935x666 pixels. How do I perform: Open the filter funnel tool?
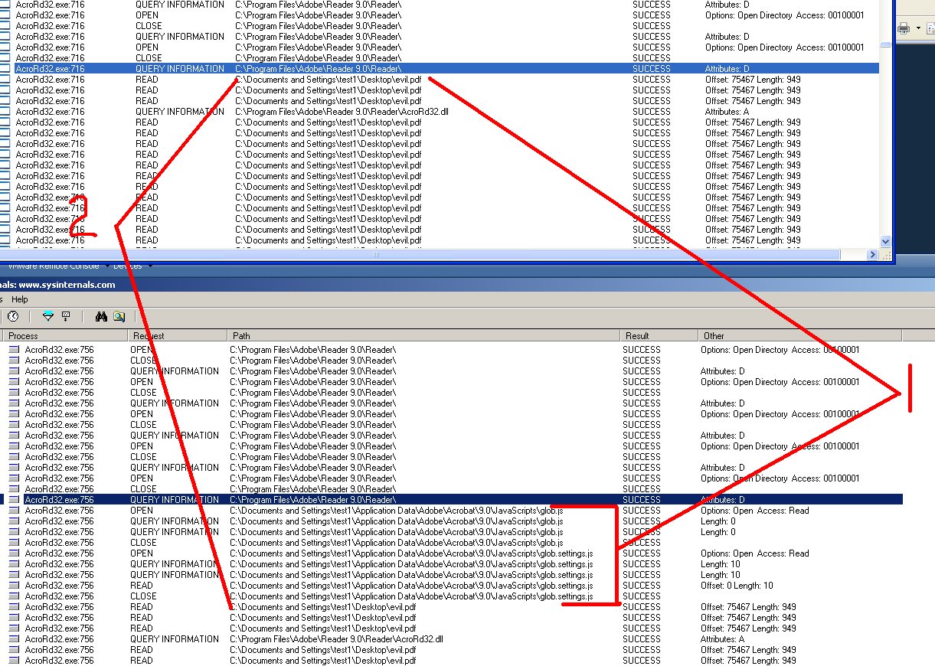pyautogui.click(x=48, y=316)
